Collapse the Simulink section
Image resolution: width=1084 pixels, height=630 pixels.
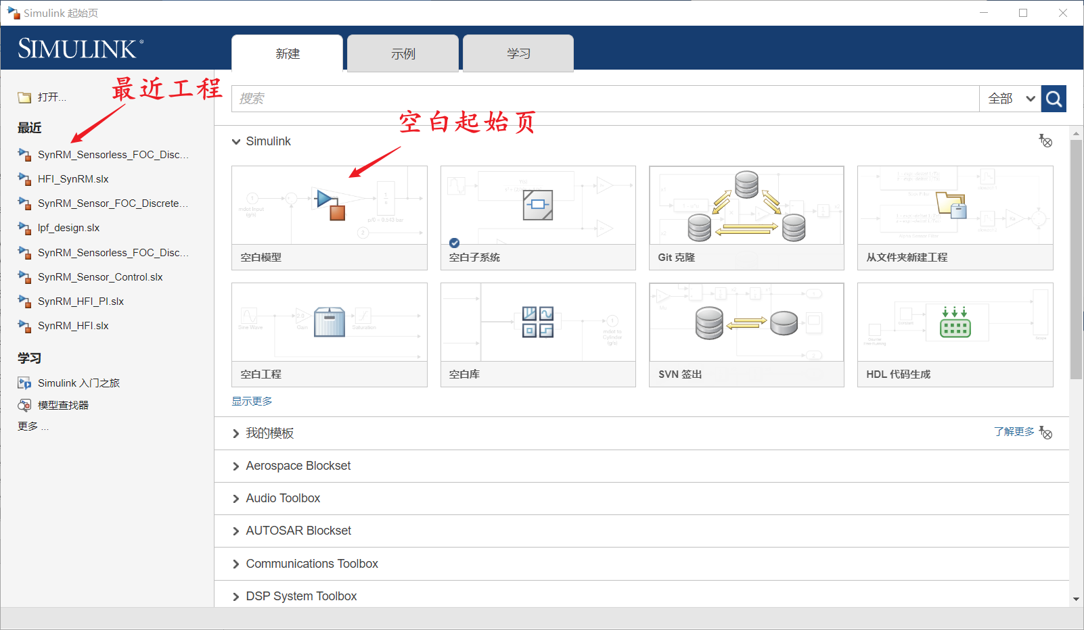click(x=236, y=141)
